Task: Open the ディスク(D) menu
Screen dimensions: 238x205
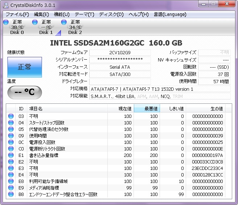Action: tap(111, 14)
